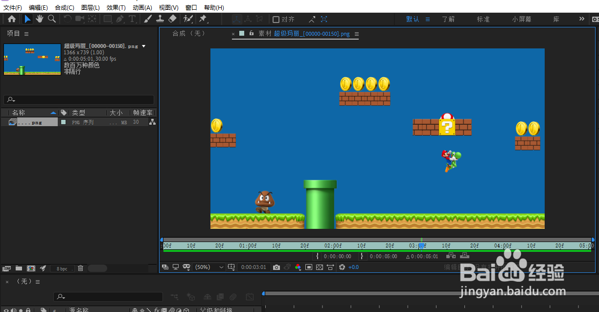Click the footage time ruler playhead

(421, 245)
